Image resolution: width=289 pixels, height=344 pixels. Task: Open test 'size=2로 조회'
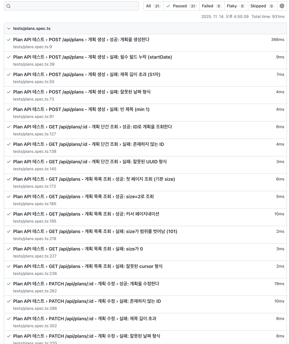(x=83, y=197)
